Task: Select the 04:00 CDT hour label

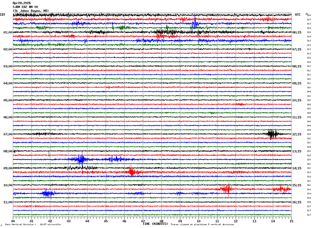Action: (8, 83)
